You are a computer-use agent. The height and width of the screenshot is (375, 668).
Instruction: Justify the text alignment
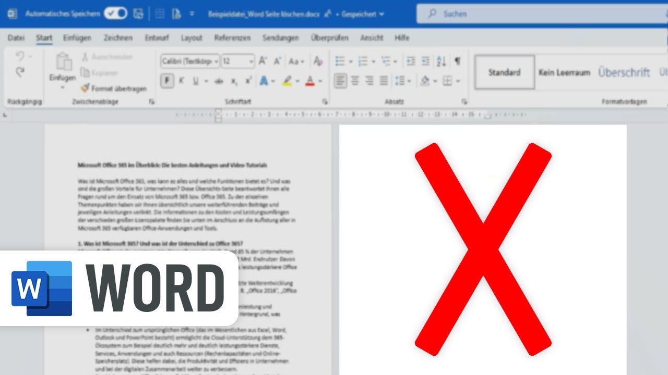pos(384,81)
